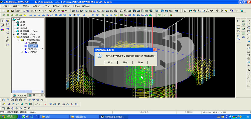This screenshot has height=119, width=251.
Task: Select the arrow pointer tool in left toolbar
Action: (x=3, y=21)
